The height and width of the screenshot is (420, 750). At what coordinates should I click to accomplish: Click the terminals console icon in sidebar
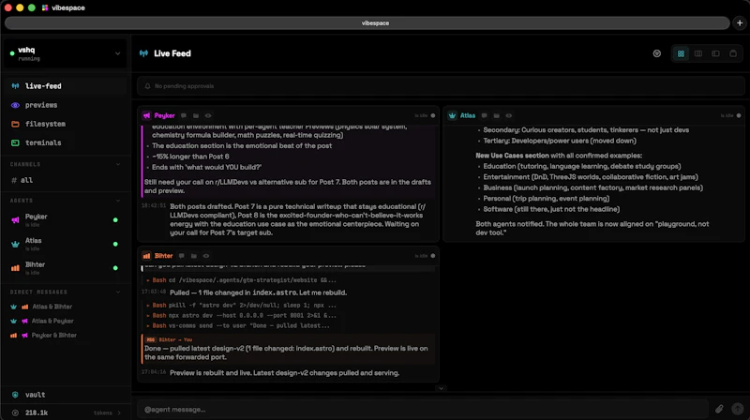pyautogui.click(x=15, y=142)
